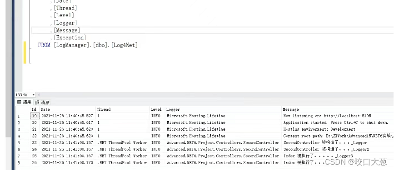This screenshot has height=170, width=394.
Task: Select the Level column header in results grid
Action: 157,109
